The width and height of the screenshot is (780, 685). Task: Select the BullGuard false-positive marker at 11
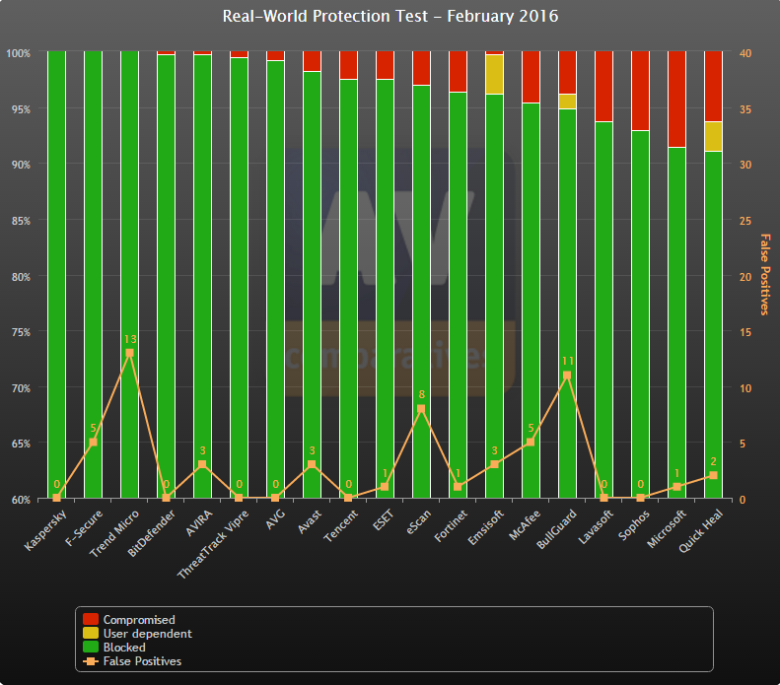(567, 376)
